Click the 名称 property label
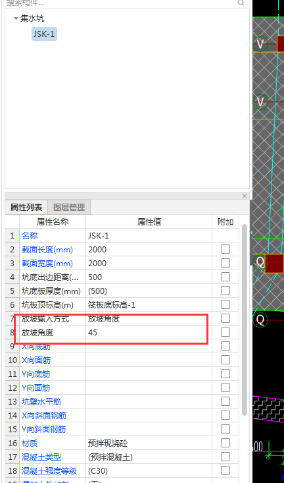The width and height of the screenshot is (284, 483). tap(30, 236)
